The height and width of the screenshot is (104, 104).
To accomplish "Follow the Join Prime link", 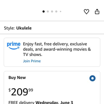I will tap(32, 61).
